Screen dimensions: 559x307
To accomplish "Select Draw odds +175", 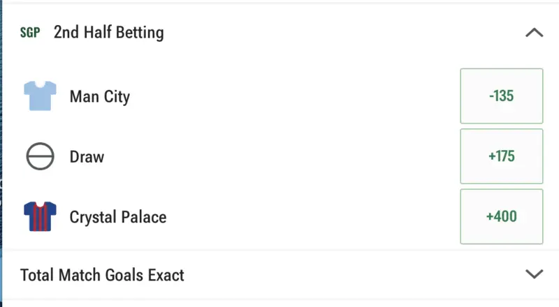I will pyautogui.click(x=501, y=156).
